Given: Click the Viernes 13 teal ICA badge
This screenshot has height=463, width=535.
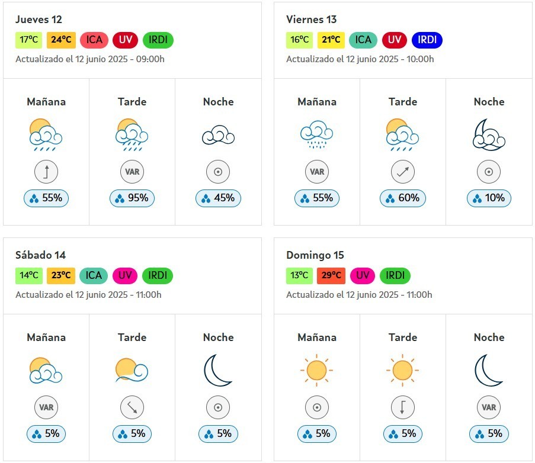Looking at the screenshot, I should point(363,40).
